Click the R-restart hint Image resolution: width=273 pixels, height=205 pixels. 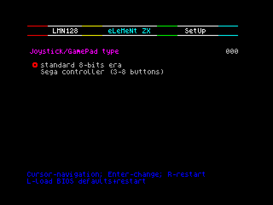click(x=186, y=174)
